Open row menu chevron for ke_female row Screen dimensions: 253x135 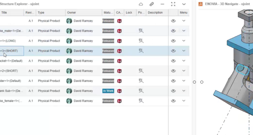pos(183,101)
